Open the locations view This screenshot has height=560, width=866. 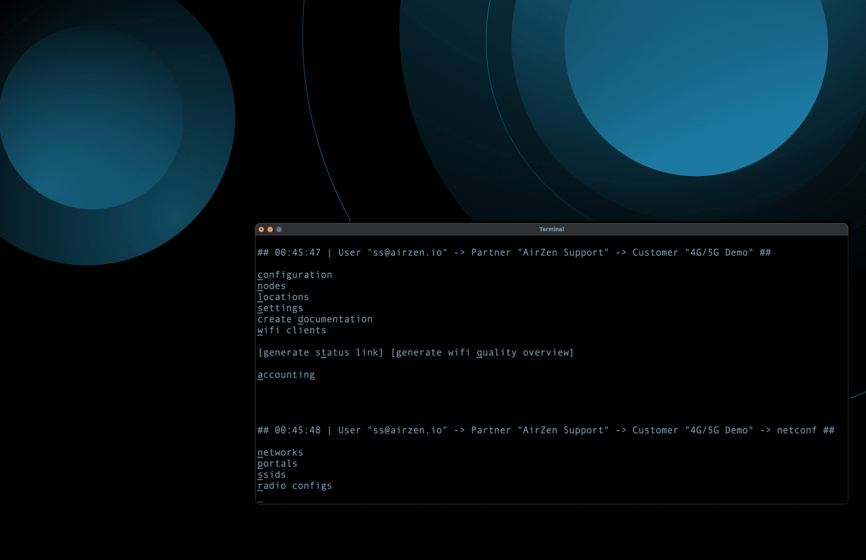click(x=283, y=297)
